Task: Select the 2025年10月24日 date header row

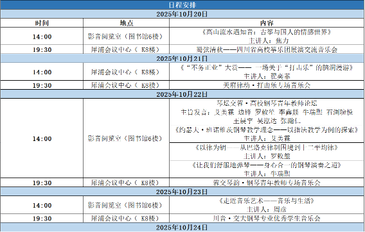Action: 182,228
